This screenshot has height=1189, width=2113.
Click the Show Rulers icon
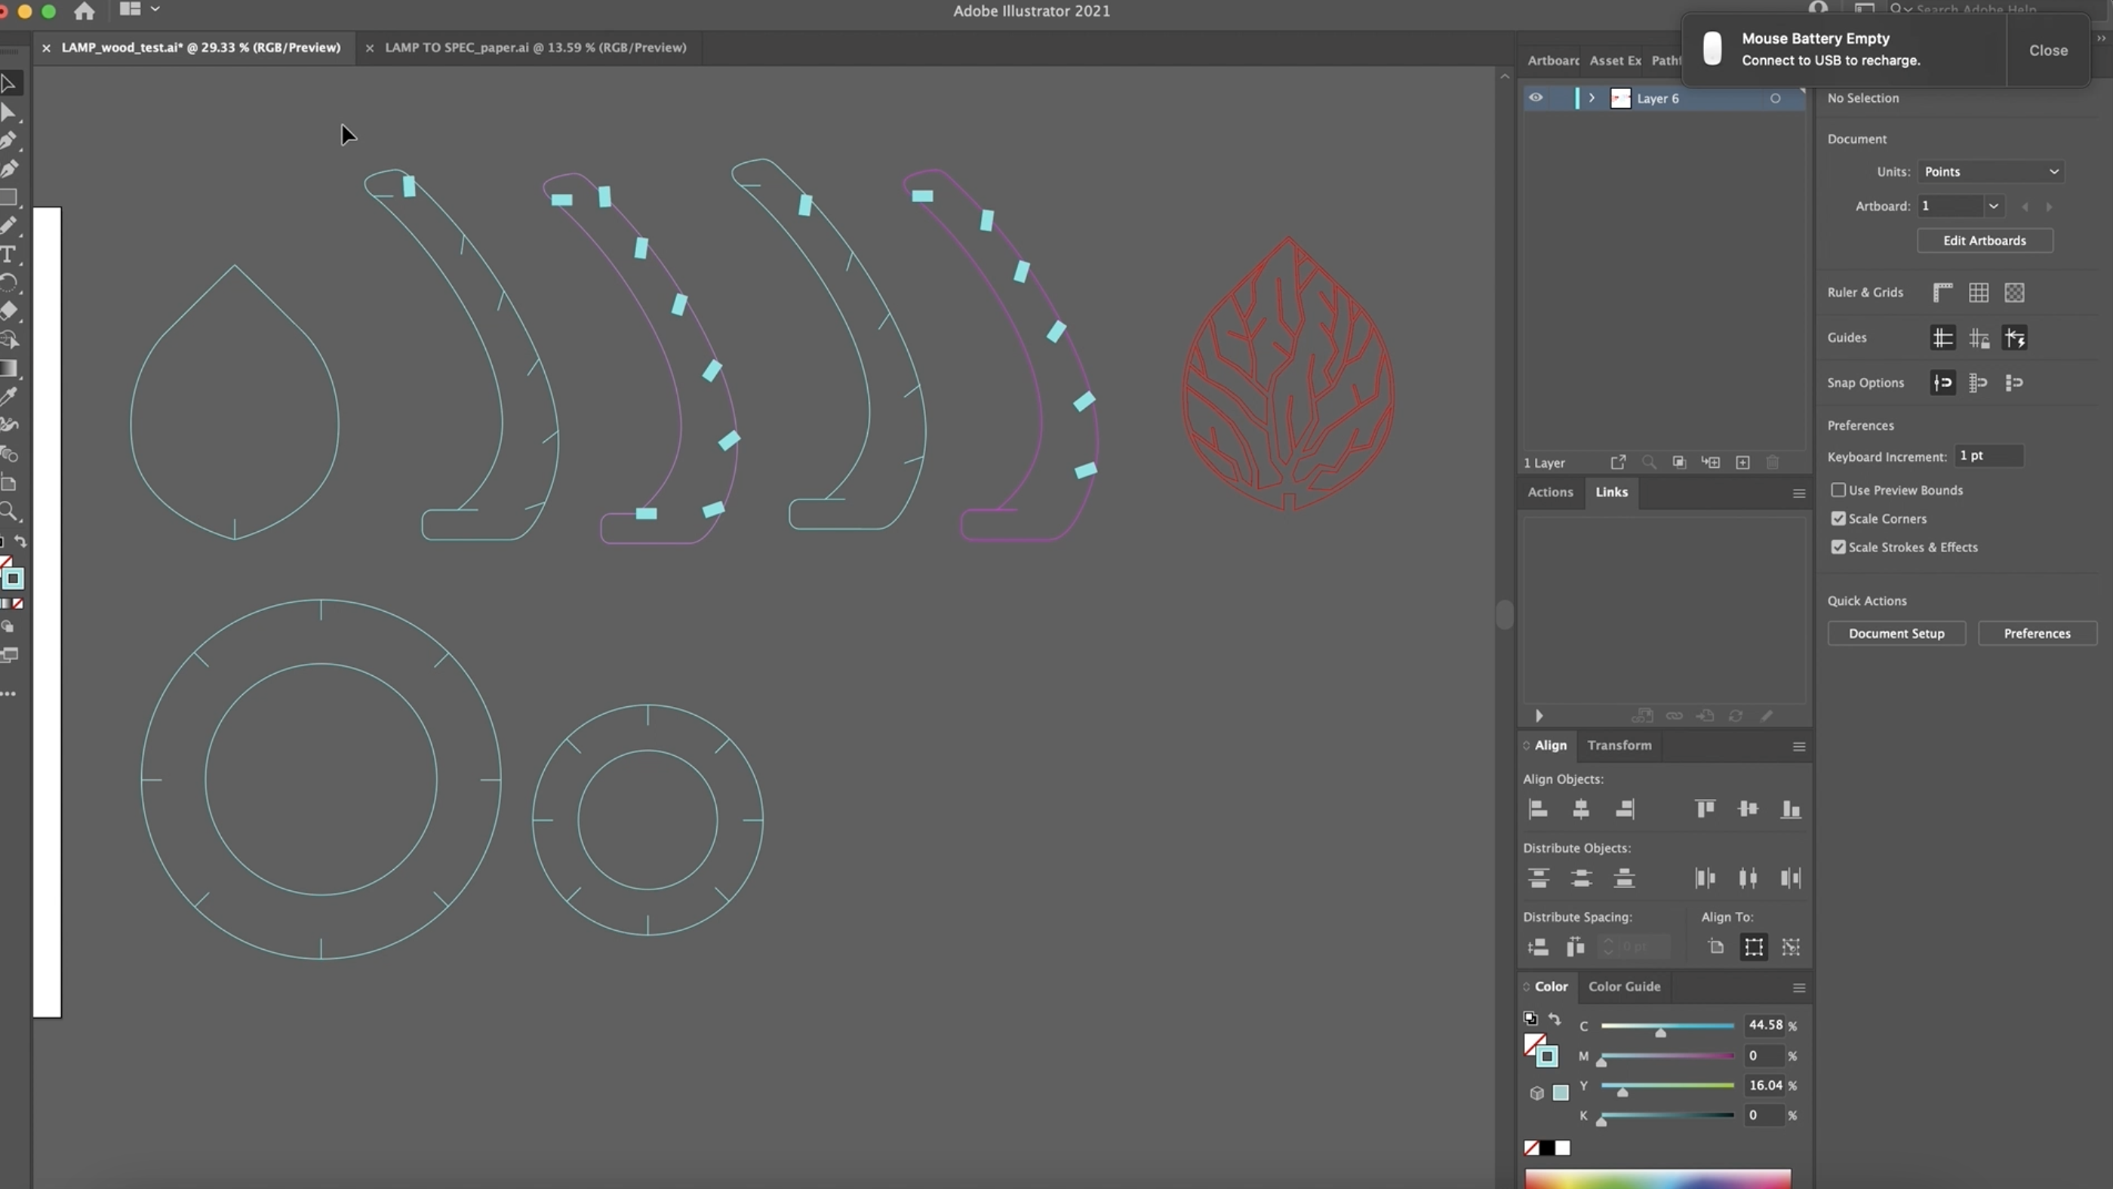pyautogui.click(x=1942, y=293)
